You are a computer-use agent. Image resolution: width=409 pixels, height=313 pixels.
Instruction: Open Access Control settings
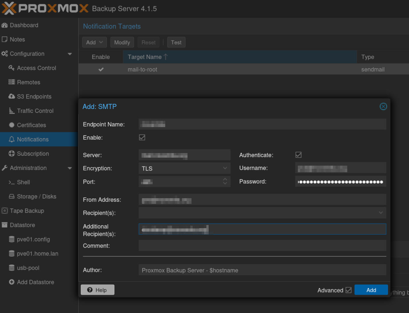[x=36, y=68]
